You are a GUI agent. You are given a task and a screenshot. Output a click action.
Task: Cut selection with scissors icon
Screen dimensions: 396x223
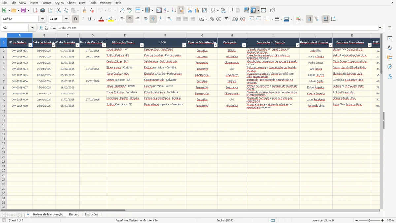59,10
